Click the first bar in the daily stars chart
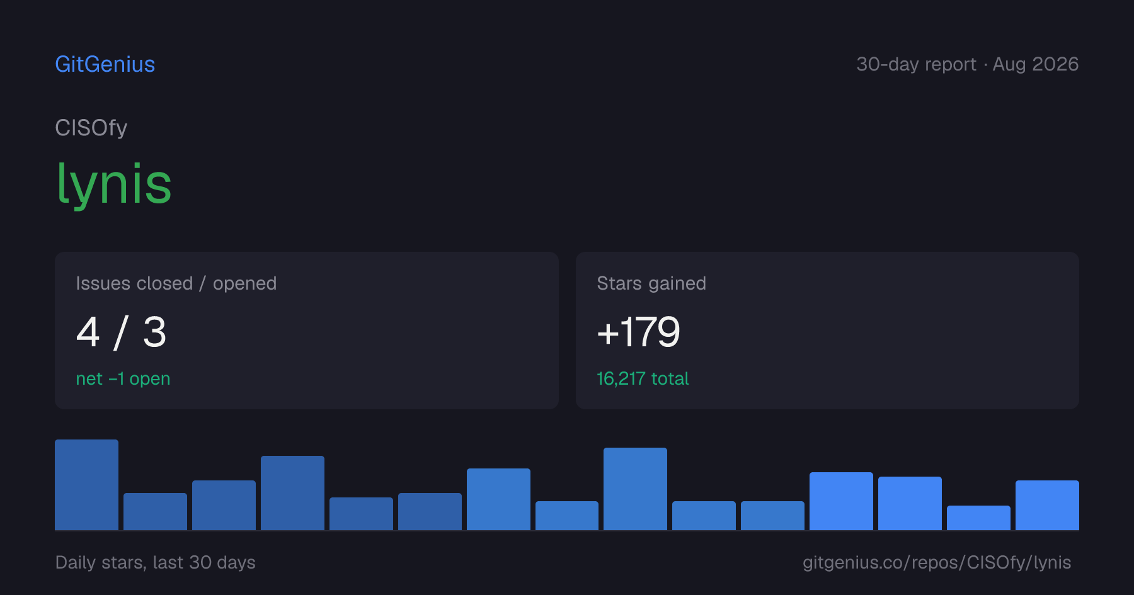Image resolution: width=1134 pixels, height=595 pixels. [x=86, y=485]
